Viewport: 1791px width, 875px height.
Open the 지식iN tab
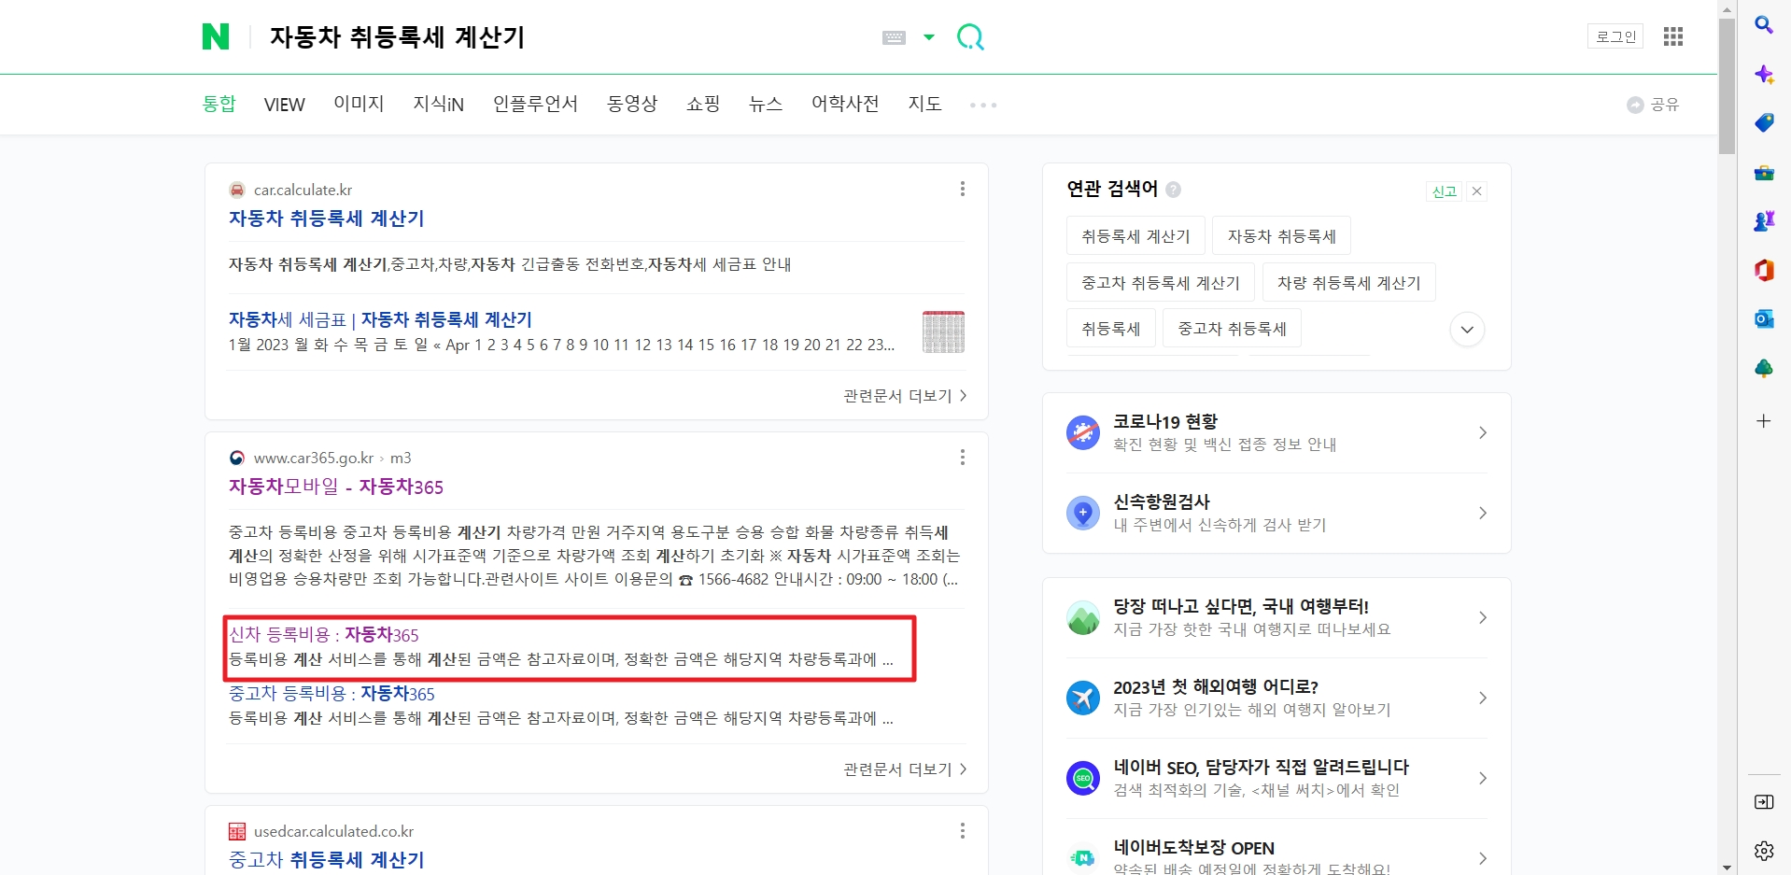point(439,104)
